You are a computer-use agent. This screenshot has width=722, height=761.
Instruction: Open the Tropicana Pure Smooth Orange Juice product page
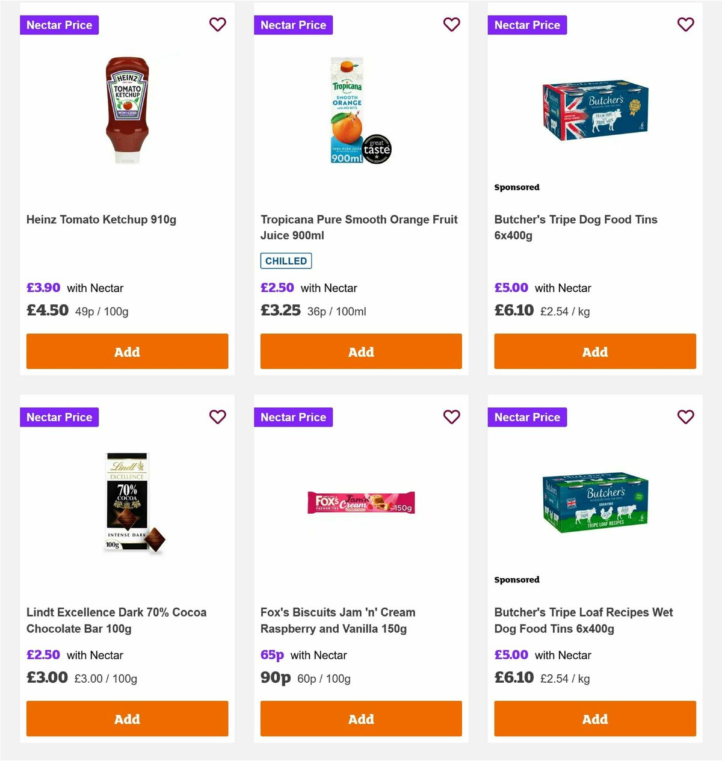(x=359, y=227)
